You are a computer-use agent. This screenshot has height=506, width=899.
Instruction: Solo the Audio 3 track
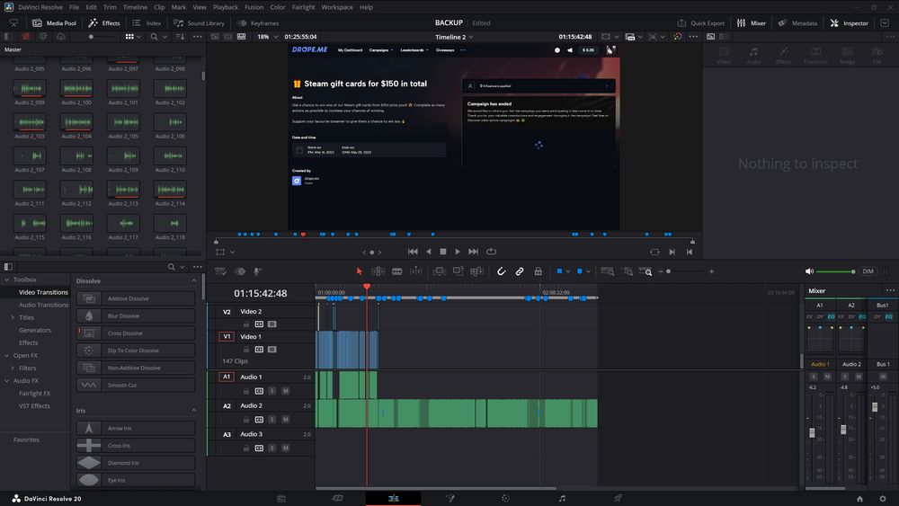271,448
